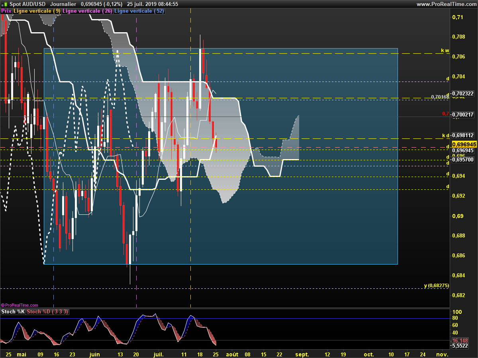The height and width of the screenshot is (358, 478).
Task: Click the 0,682 price axis tick
Action: [459, 295]
